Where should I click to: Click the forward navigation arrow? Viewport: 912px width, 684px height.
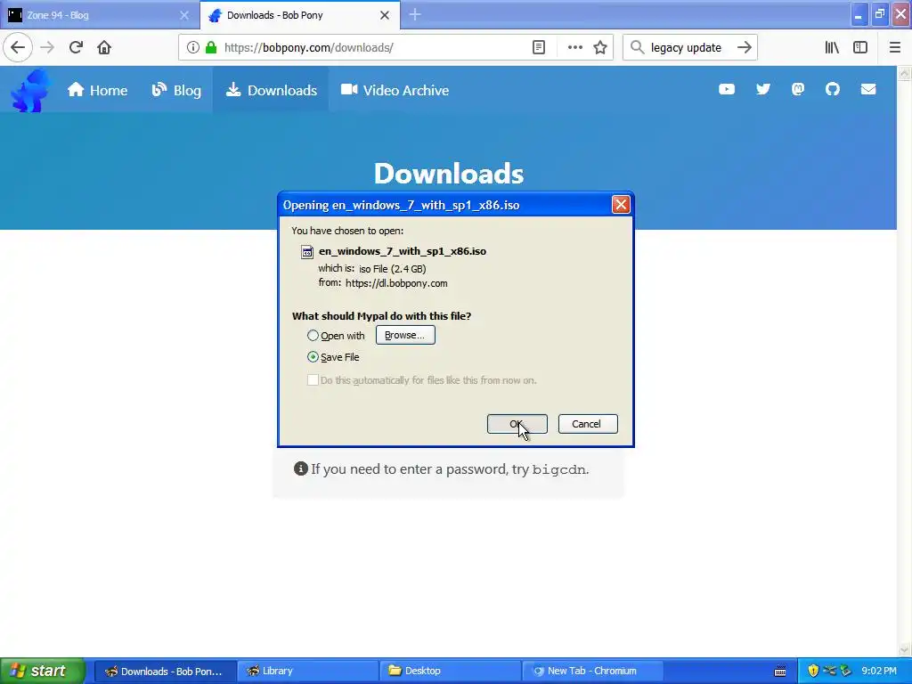pyautogui.click(x=48, y=47)
